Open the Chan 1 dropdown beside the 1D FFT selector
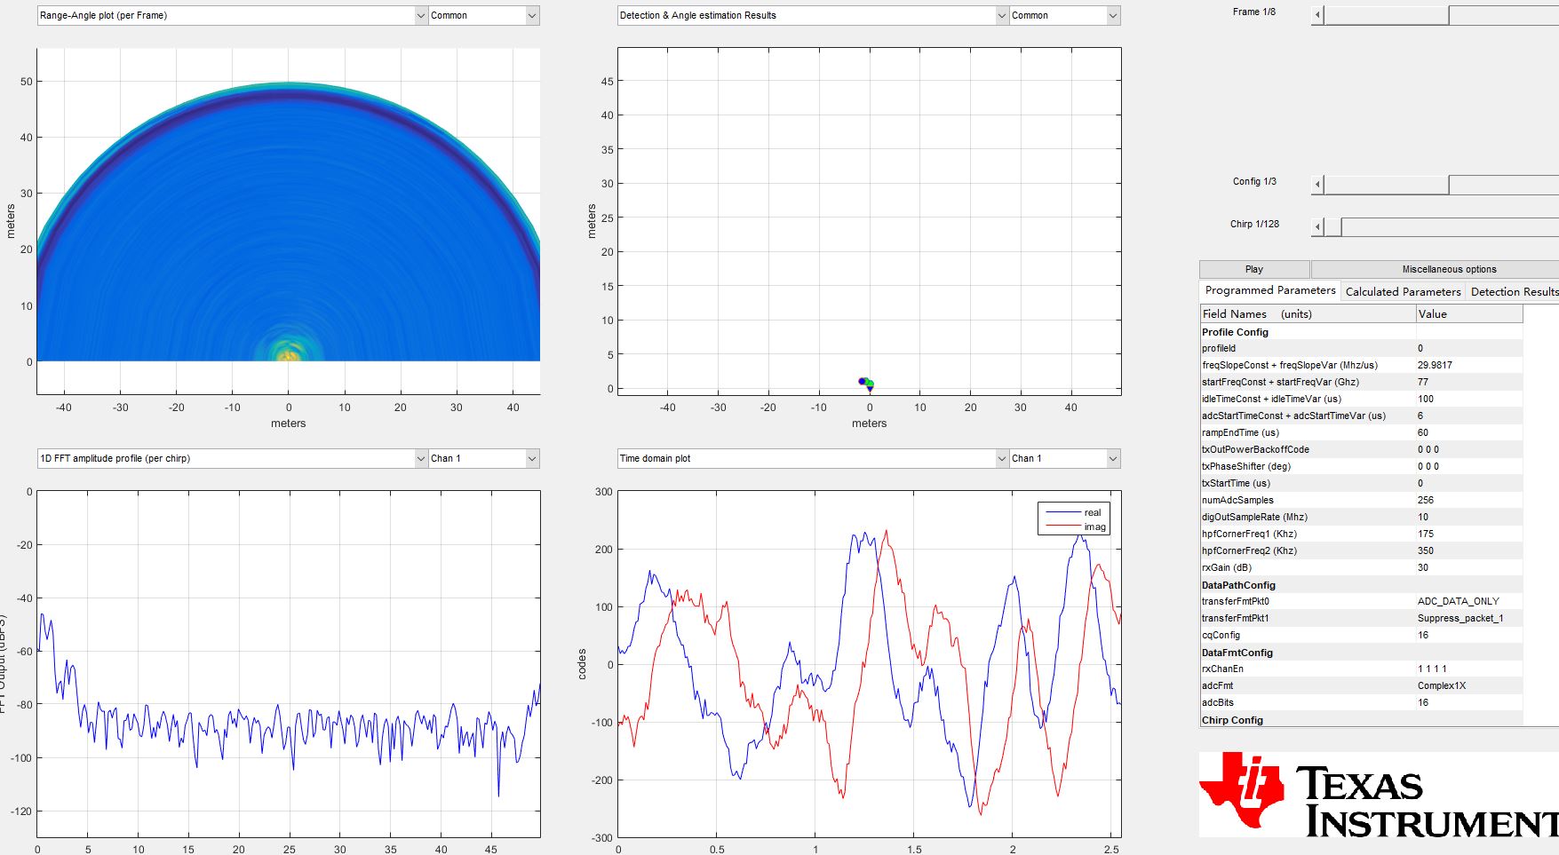1559x855 pixels. [483, 458]
